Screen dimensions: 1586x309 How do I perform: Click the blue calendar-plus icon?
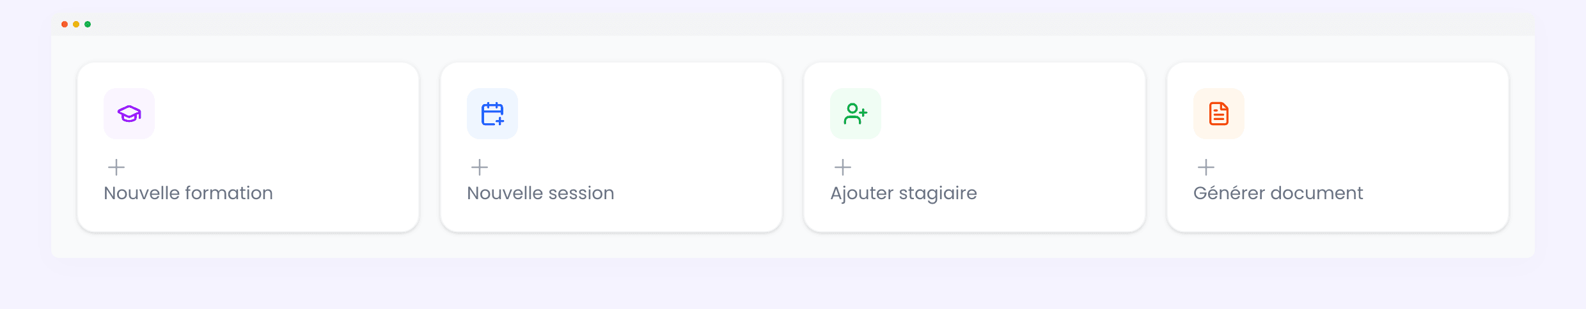point(492,114)
